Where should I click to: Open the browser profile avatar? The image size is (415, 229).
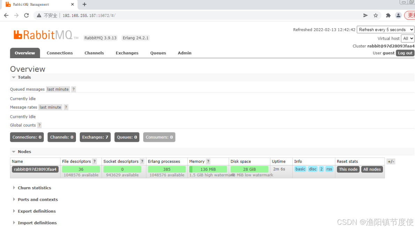click(398, 15)
